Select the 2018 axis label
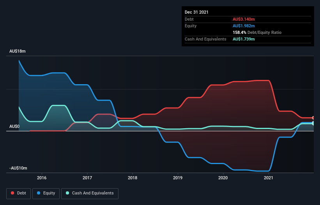 tap(133, 178)
